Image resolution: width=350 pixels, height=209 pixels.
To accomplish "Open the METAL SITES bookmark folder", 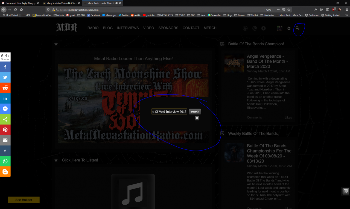I will pos(165,15).
